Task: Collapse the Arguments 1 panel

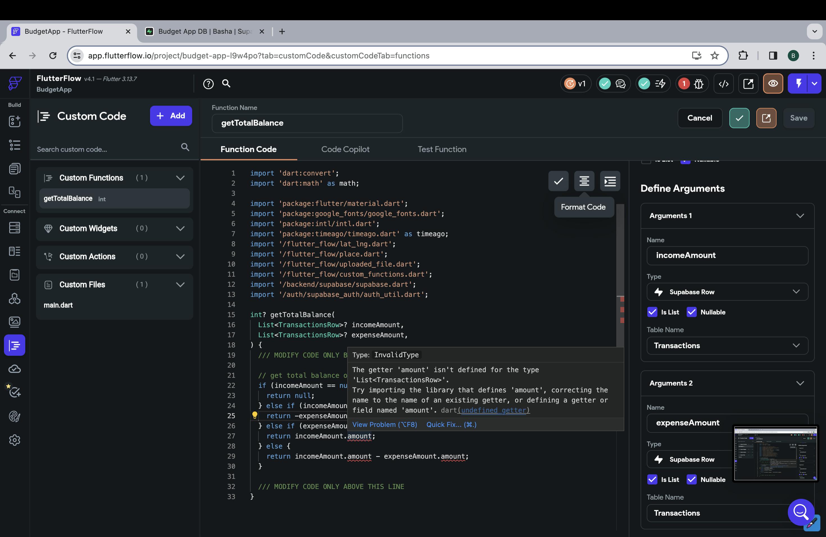Action: coord(800,215)
